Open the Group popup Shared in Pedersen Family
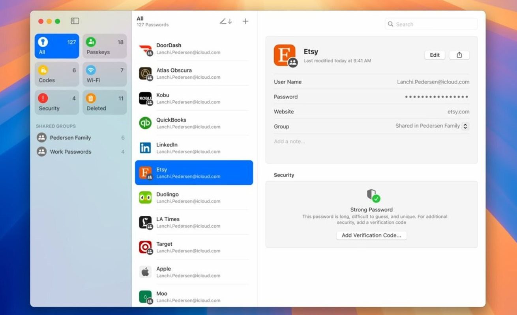Image resolution: width=517 pixels, height=315 pixels. (432, 126)
